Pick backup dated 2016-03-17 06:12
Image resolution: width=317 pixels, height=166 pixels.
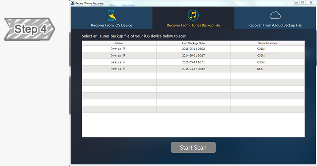(193, 69)
